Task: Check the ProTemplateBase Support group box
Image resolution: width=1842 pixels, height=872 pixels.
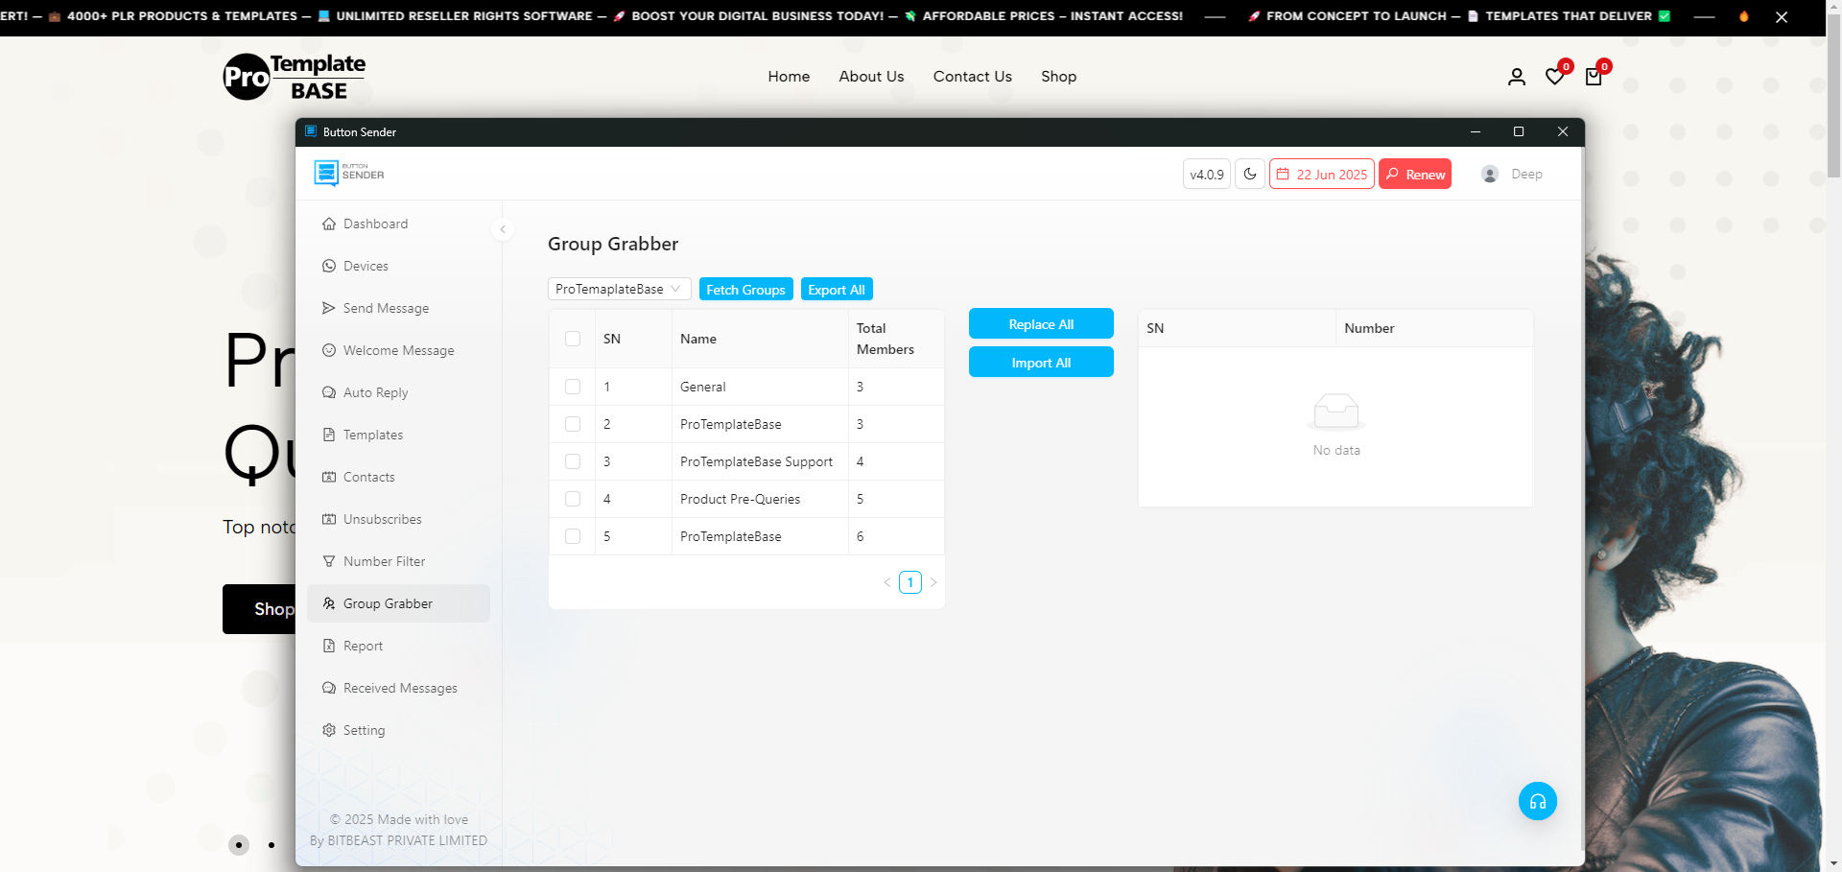Action: 573,461
